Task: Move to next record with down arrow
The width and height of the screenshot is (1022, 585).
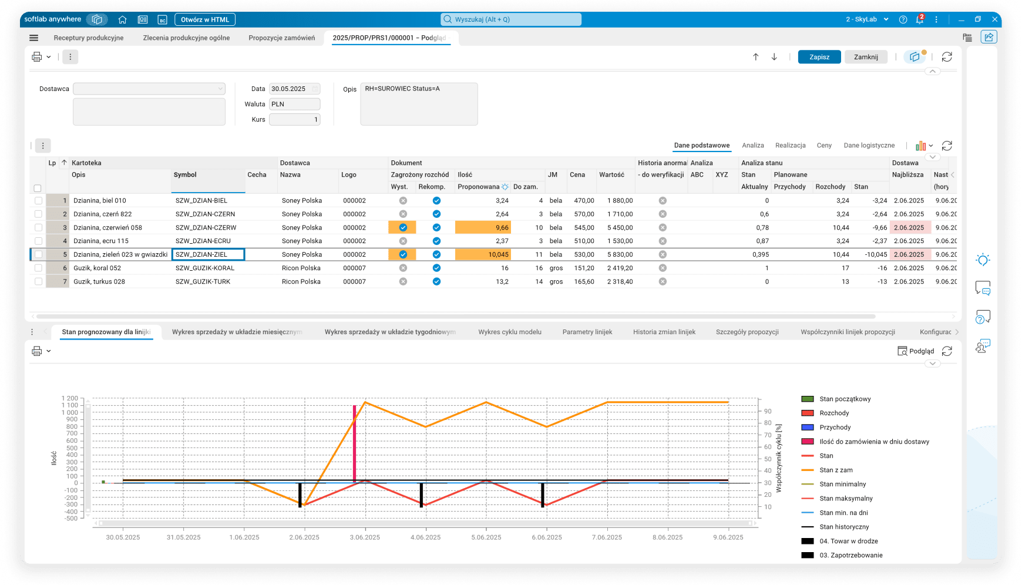Action: 774,57
